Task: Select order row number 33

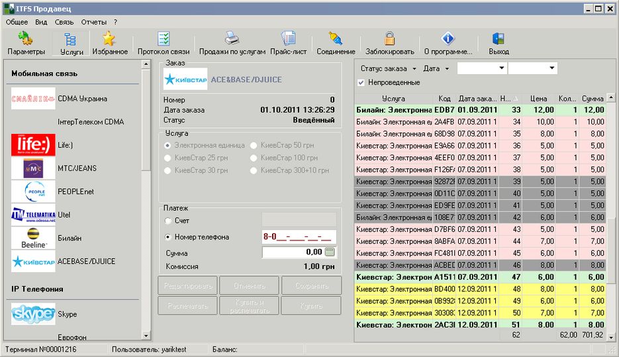Action: click(480, 110)
